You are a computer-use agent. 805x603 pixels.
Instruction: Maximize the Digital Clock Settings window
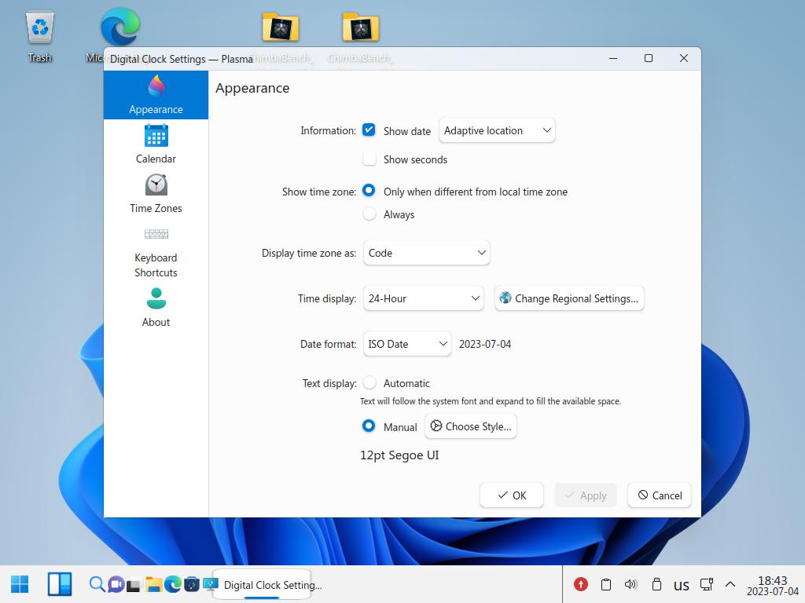click(649, 58)
